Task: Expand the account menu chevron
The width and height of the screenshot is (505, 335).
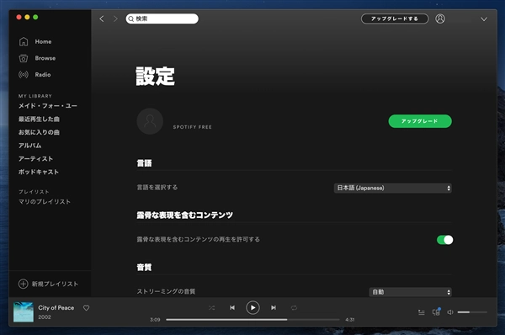Action: (484, 19)
